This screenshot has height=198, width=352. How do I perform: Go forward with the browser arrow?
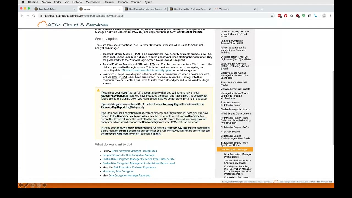pyautogui.click(x=28, y=16)
